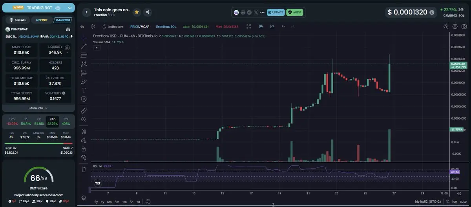The image size is (471, 207).
Task: Open the object tree layers icon
Action: (84, 198)
